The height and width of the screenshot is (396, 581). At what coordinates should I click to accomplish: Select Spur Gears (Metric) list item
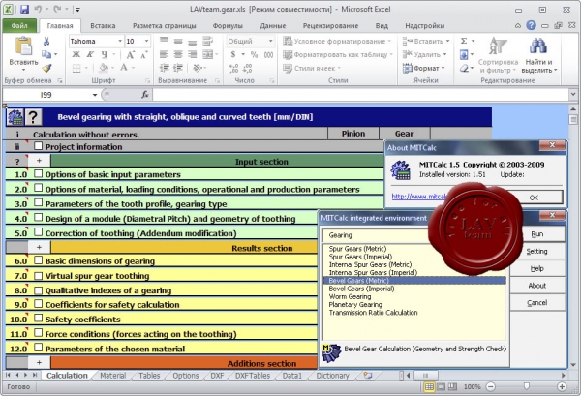(x=357, y=249)
